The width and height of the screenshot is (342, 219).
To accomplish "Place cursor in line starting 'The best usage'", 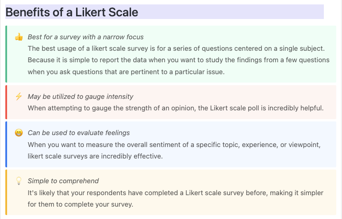I will click(176, 49).
